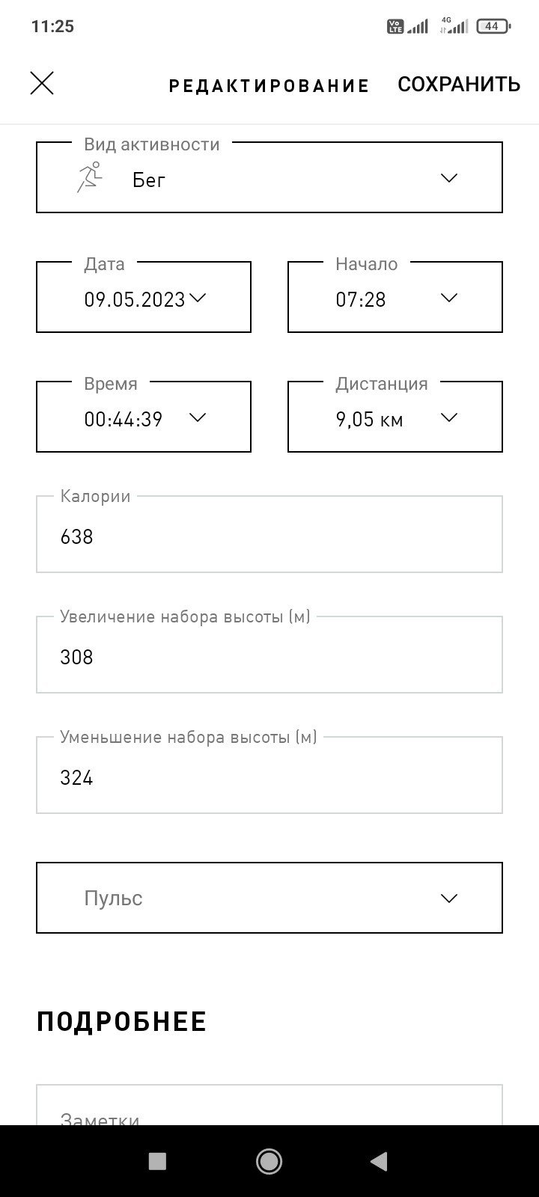Edit Уменьшение набора высоты field 324
This screenshot has height=1197, width=539.
pos(269,775)
